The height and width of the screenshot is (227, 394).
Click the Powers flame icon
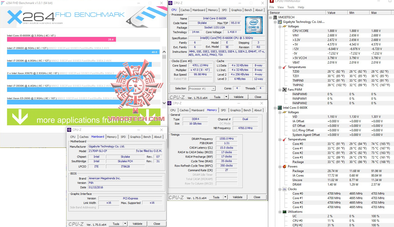285,166
